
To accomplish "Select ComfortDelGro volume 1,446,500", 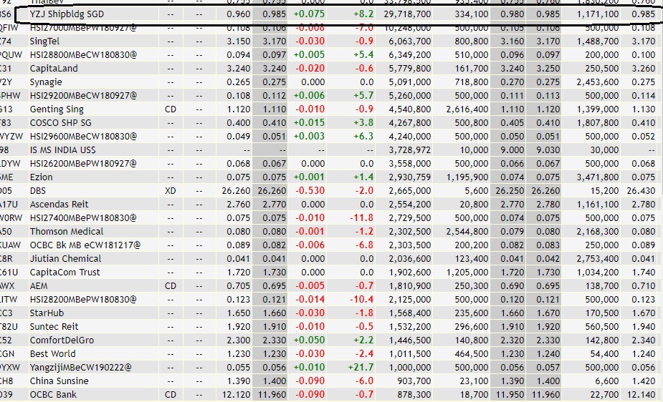I will click(x=410, y=340).
